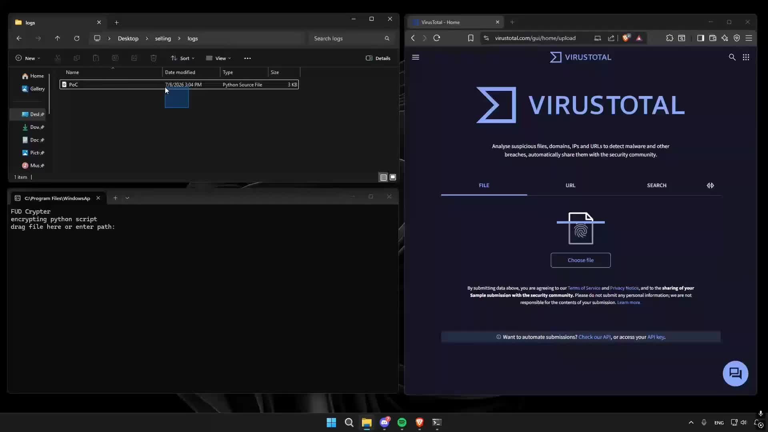Show hidden system tray icons

691,422
